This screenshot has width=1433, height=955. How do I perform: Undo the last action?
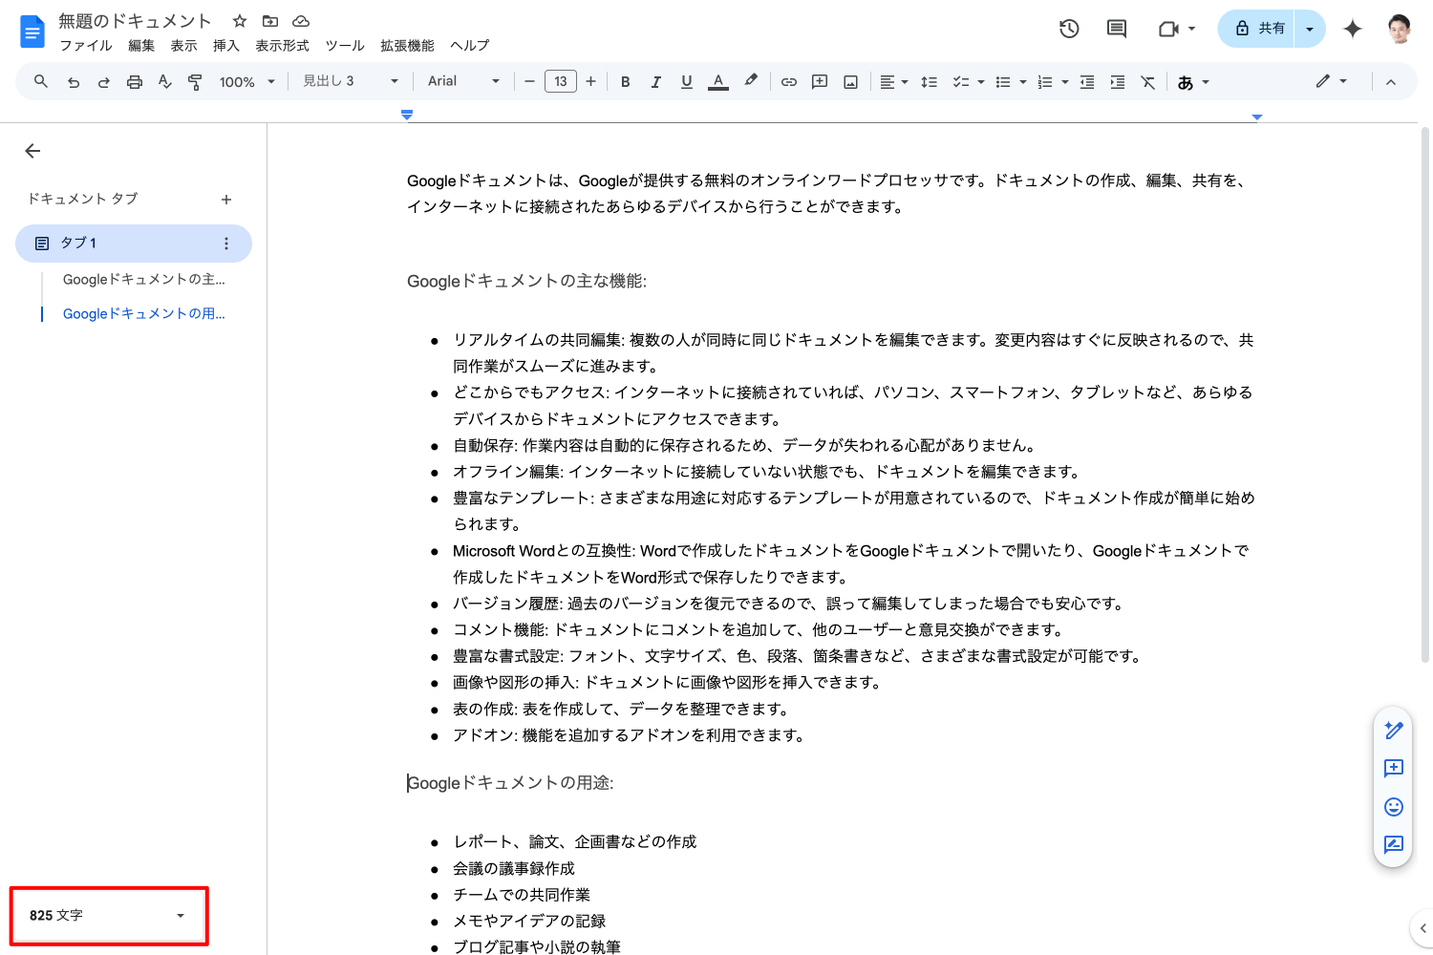(74, 82)
